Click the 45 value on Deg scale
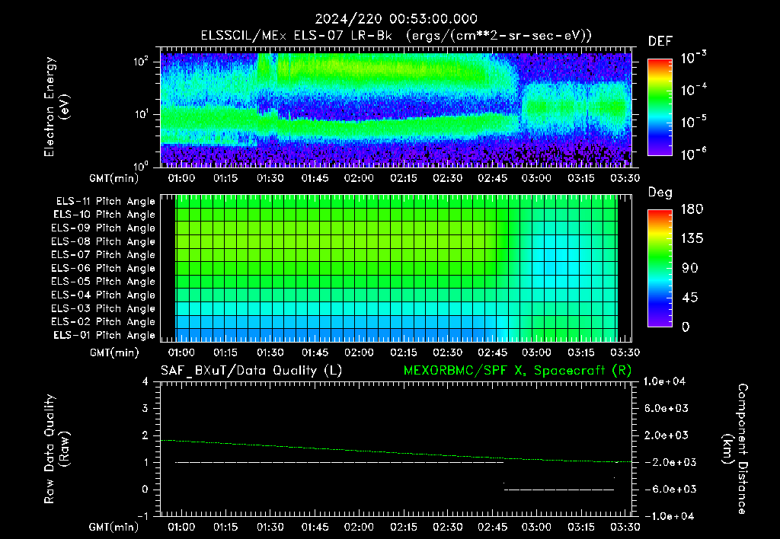The width and height of the screenshot is (780, 539). (x=689, y=298)
